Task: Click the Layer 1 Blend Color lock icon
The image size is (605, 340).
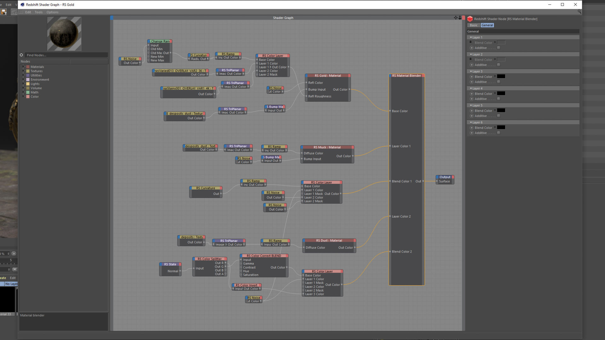Action: 471,42
